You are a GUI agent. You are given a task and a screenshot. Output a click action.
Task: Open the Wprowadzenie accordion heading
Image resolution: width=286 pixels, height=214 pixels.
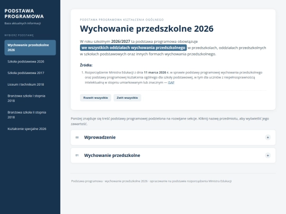click(x=100, y=137)
